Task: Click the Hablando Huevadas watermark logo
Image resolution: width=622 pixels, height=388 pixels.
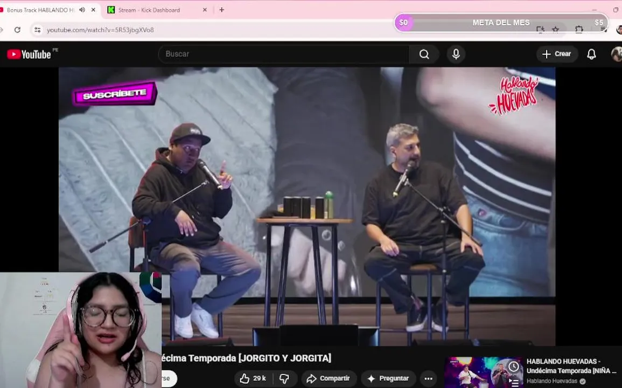Action: click(x=514, y=95)
